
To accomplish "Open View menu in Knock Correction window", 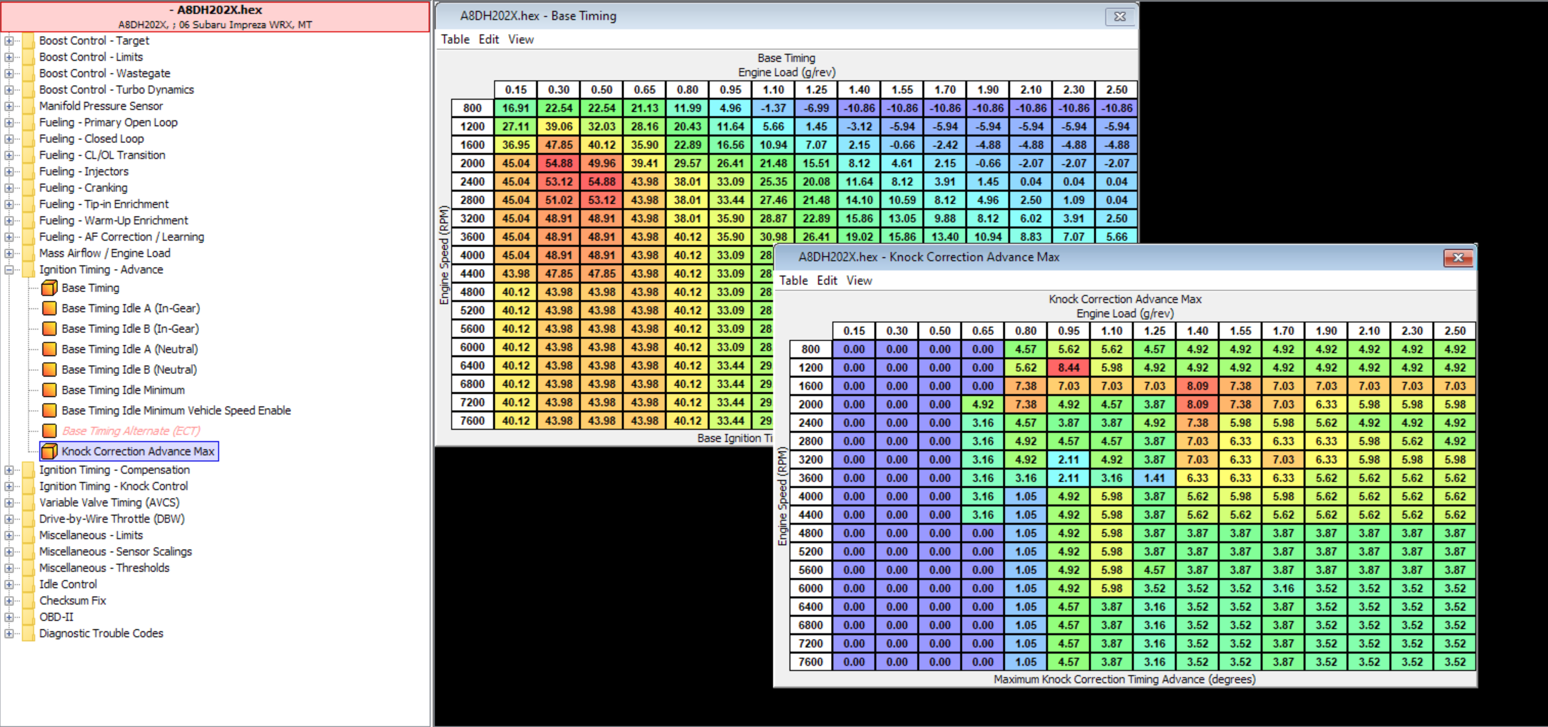I will (x=859, y=281).
